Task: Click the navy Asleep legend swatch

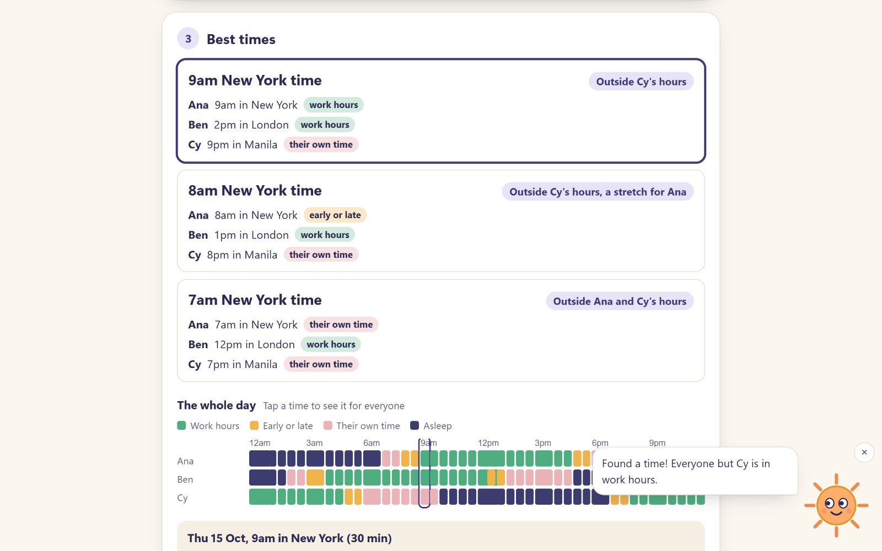Action: point(415,425)
